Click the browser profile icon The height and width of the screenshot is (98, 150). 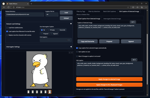click(4, 4)
